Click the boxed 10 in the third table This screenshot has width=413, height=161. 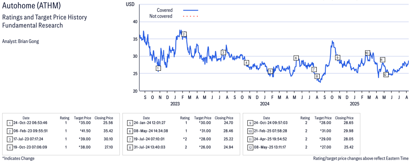coord(250,131)
